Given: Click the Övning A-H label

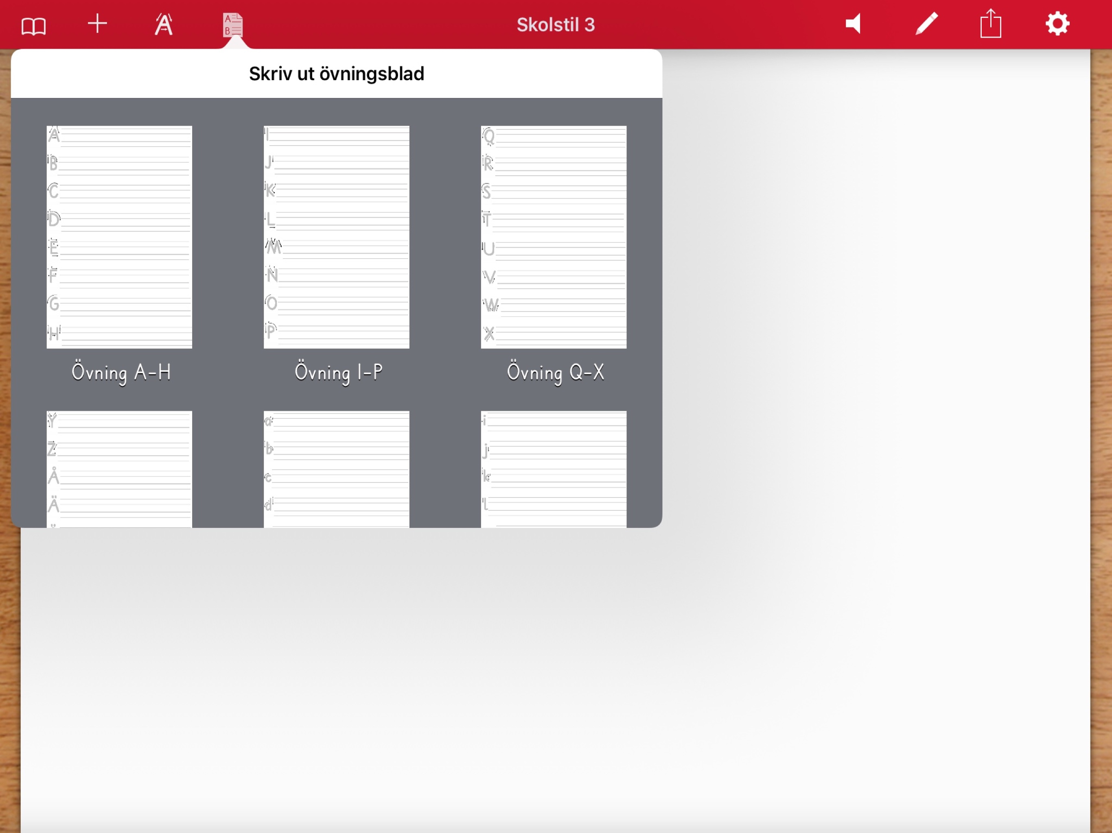Looking at the screenshot, I should pyautogui.click(x=121, y=373).
